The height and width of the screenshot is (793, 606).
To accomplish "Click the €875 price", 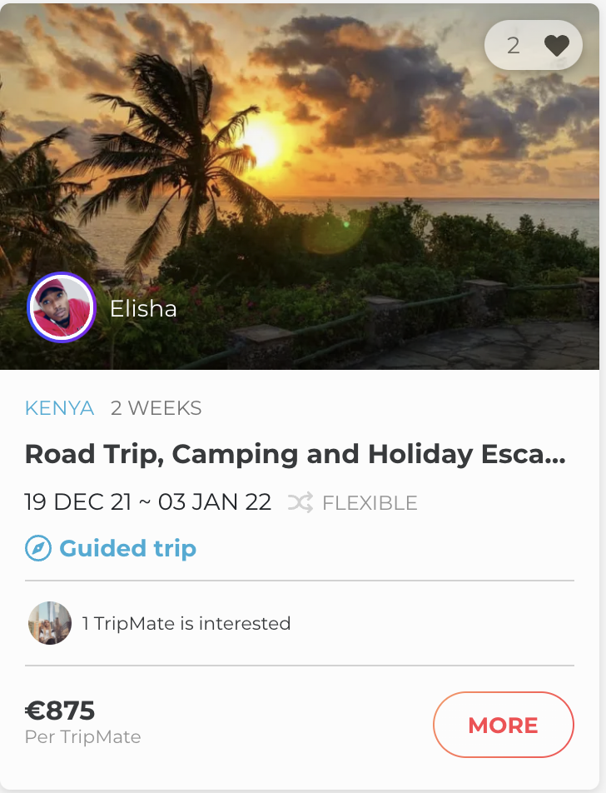I will click(x=60, y=711).
